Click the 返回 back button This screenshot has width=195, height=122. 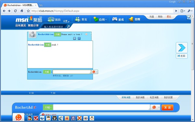click(x=182, y=56)
